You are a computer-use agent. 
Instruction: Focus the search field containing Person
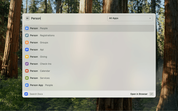coord(67,18)
